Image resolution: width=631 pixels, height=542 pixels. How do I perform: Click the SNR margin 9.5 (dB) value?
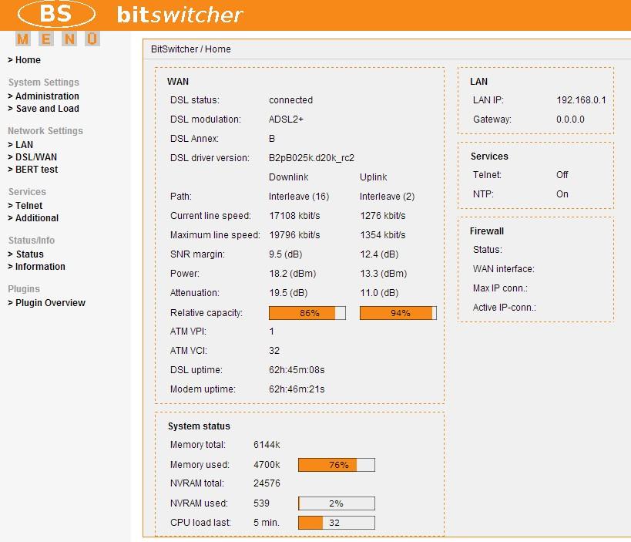click(286, 254)
